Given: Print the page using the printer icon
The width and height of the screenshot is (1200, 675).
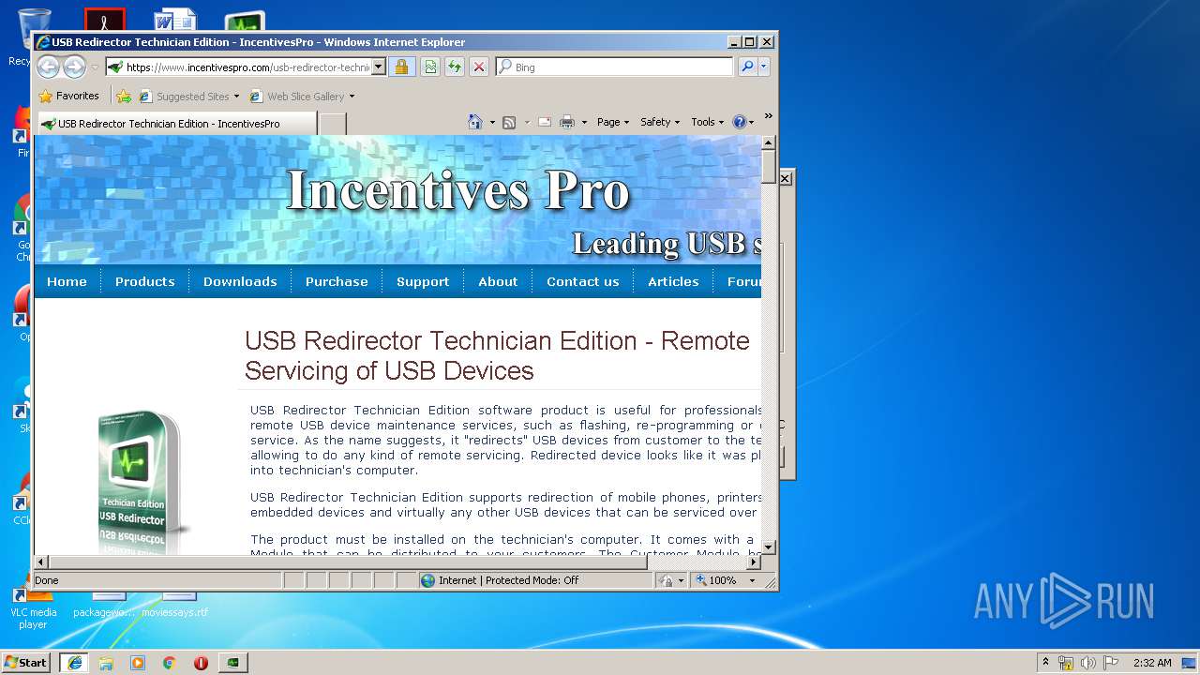Looking at the screenshot, I should click(x=567, y=122).
